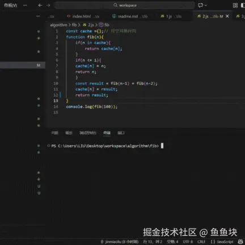Click the 'if(n <= 1){' code line
Screen dimensions: 245x245
click(88, 60)
